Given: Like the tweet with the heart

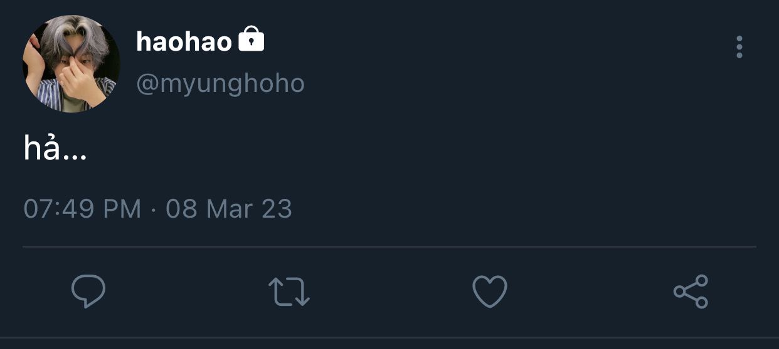Looking at the screenshot, I should coord(489,291).
